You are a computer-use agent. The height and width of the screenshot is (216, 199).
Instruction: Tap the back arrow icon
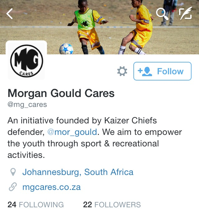(10, 14)
